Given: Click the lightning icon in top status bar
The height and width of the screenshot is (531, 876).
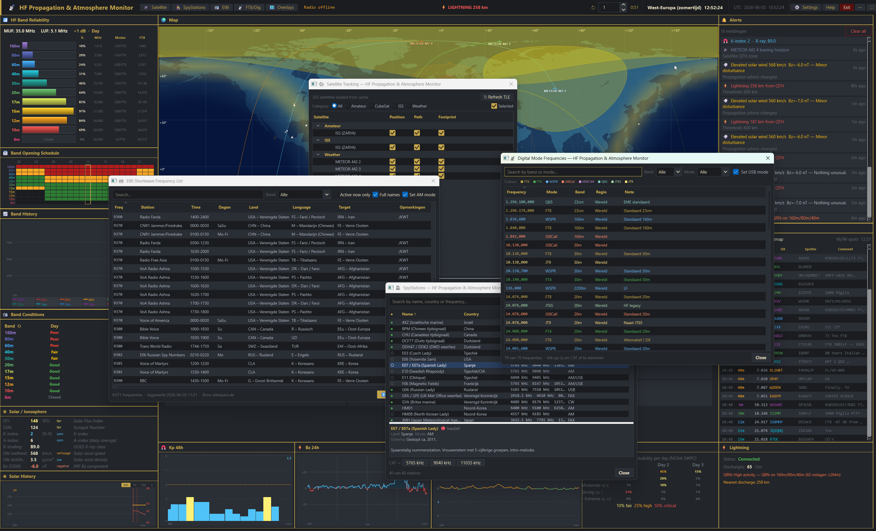Looking at the screenshot, I should [443, 7].
